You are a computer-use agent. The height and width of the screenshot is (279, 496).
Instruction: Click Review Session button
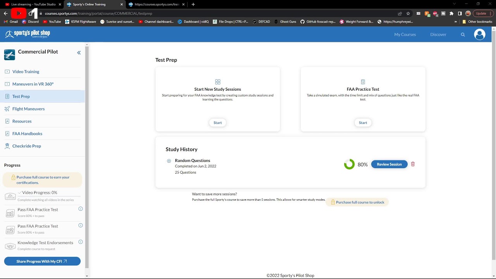point(389,164)
